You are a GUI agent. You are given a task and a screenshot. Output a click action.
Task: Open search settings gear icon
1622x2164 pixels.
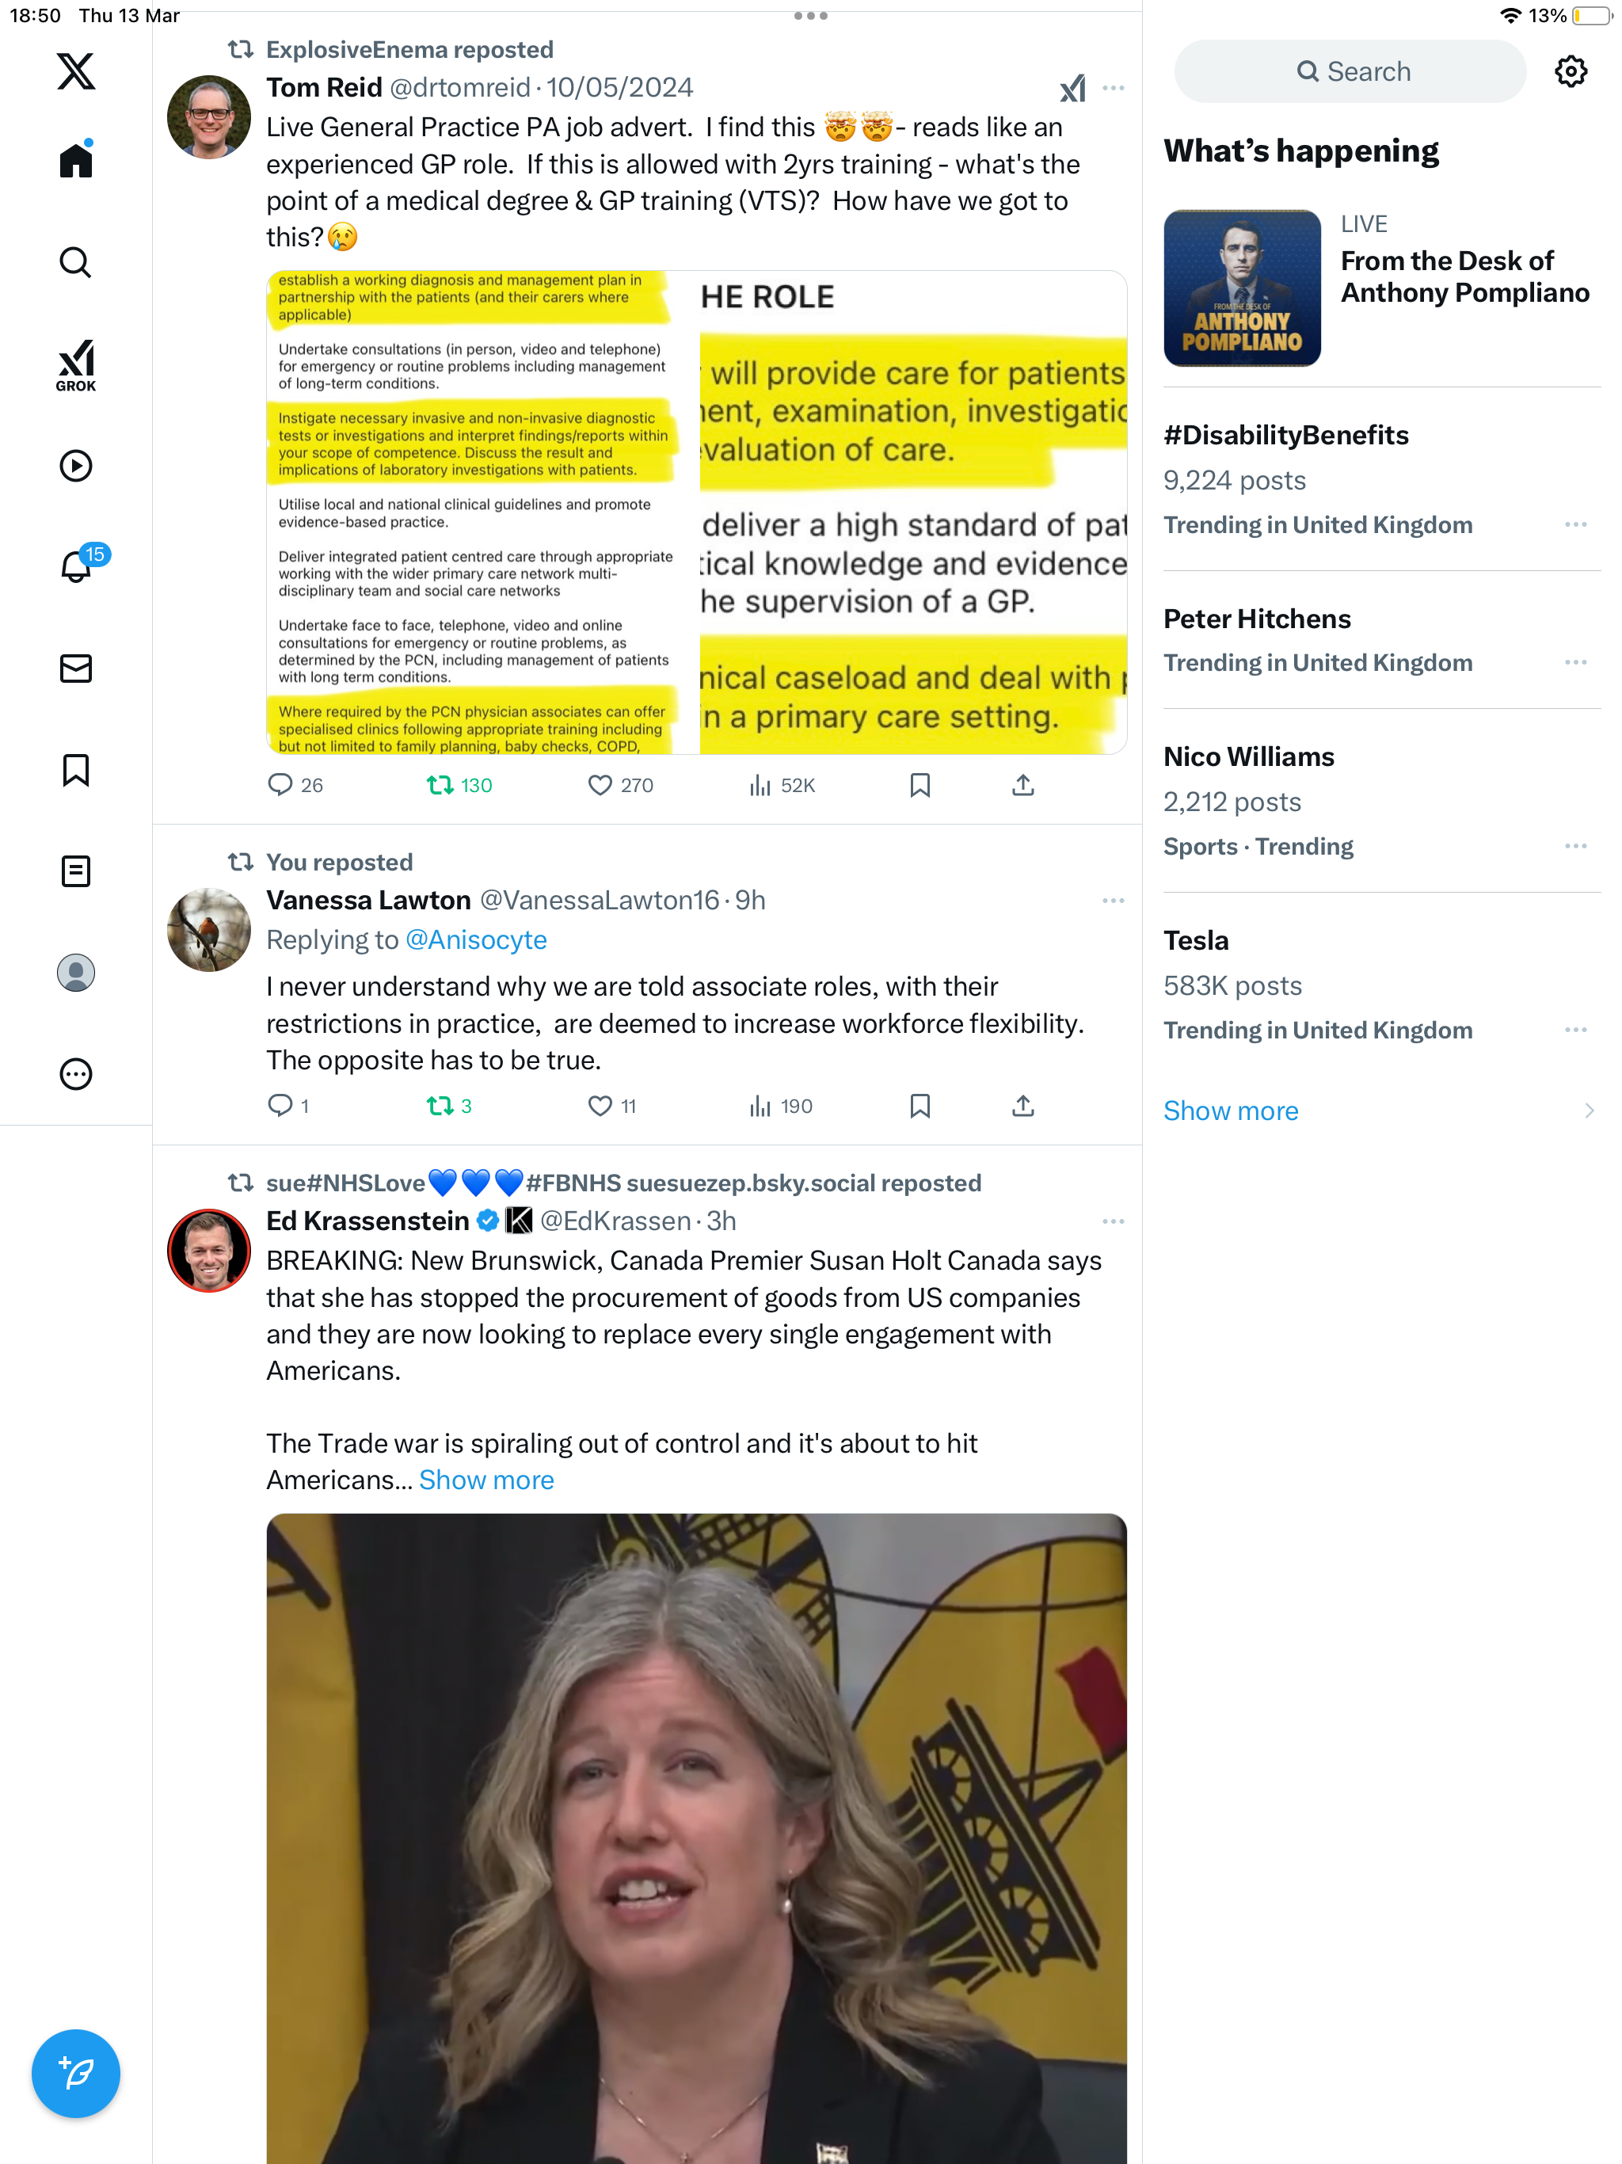[1571, 71]
